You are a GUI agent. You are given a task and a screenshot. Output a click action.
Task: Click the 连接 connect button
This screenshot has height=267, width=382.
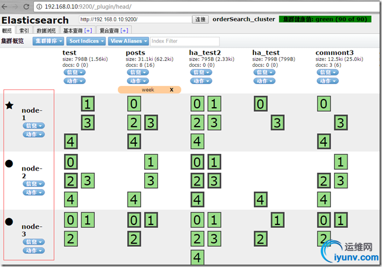click(200, 20)
